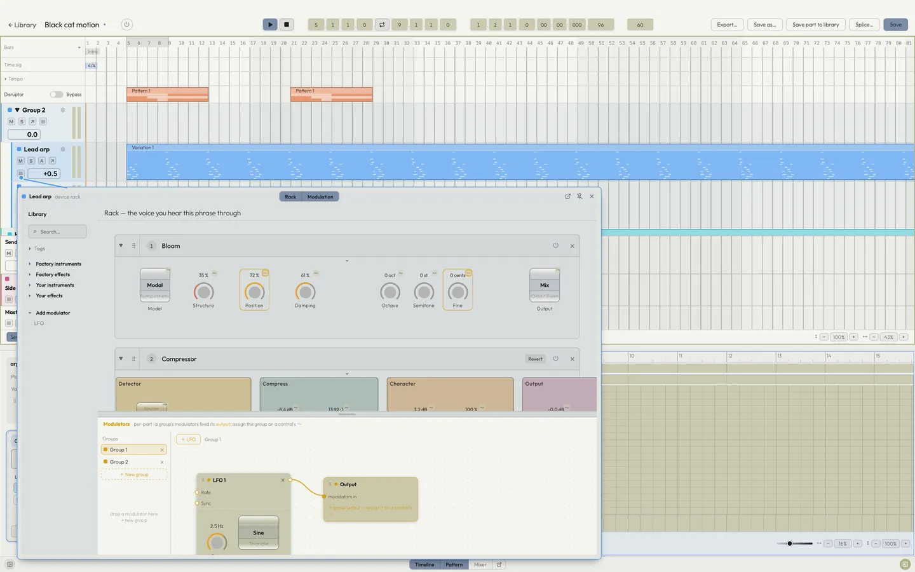Toggle Compressor device power
The height and width of the screenshot is (572, 915).
[x=555, y=358]
